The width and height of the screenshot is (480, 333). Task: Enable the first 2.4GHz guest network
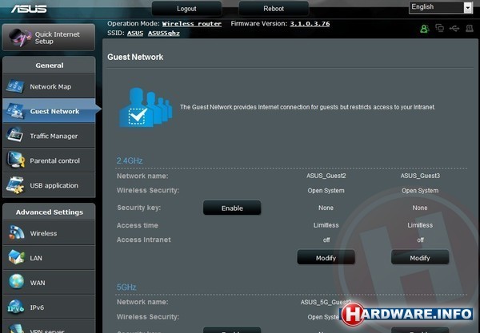pyautogui.click(x=232, y=208)
